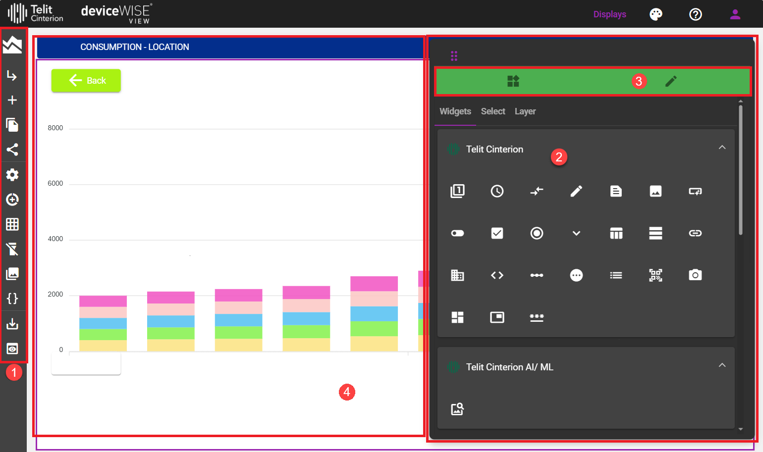Screen dimensions: 763x452
Task: Select the QR code widget icon
Action: coord(655,275)
